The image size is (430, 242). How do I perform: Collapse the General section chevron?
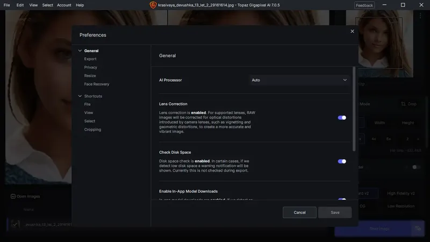(x=80, y=51)
